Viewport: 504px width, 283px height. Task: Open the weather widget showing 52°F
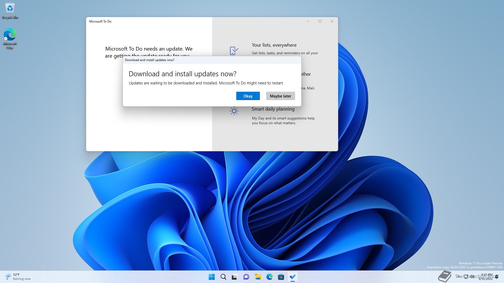(x=18, y=277)
